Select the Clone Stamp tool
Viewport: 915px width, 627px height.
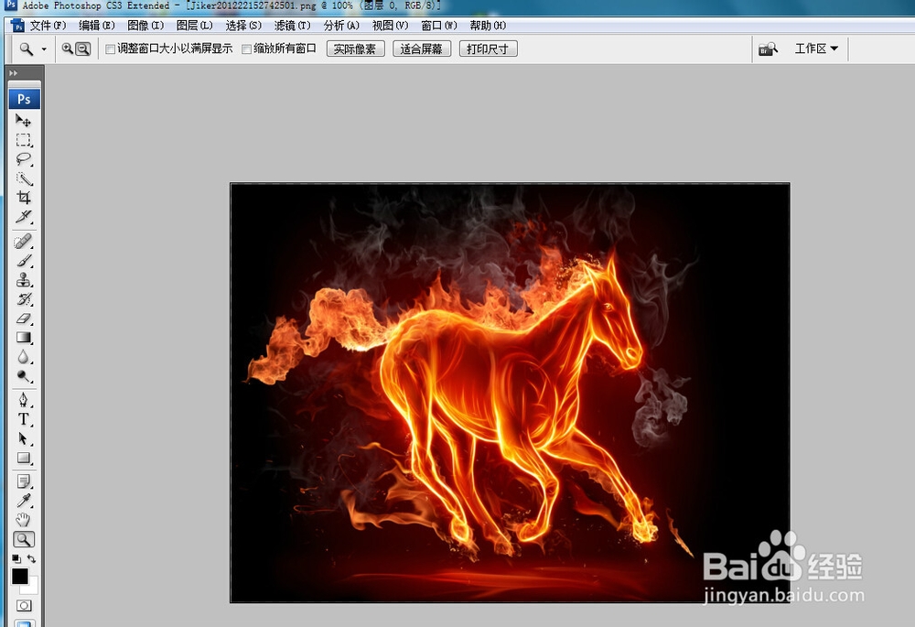tap(24, 280)
